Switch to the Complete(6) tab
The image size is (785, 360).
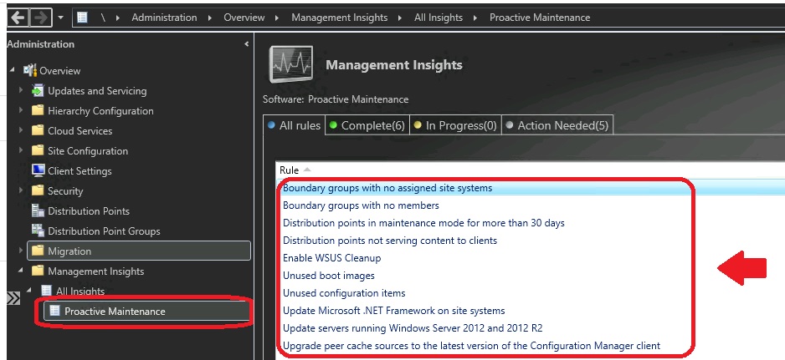(367, 125)
